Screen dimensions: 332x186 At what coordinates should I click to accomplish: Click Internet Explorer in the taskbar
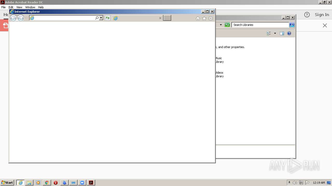tap(20, 183)
